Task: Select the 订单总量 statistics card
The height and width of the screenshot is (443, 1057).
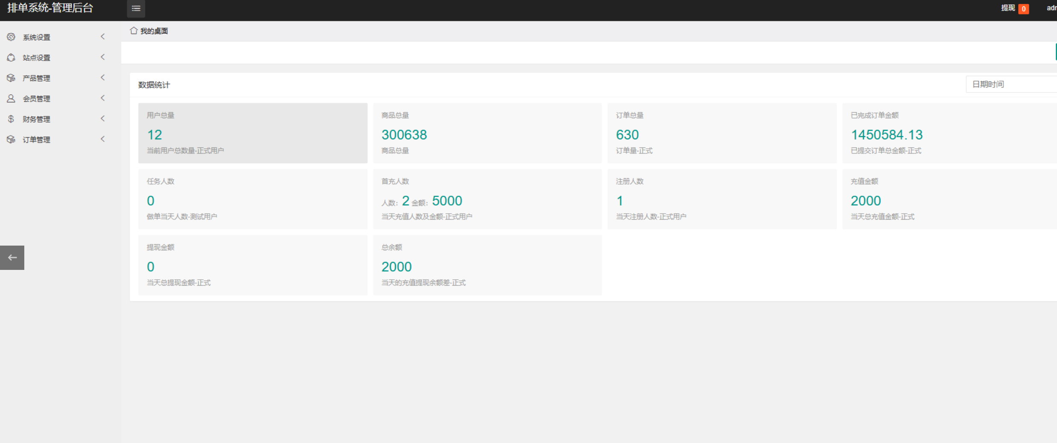Action: point(722,133)
